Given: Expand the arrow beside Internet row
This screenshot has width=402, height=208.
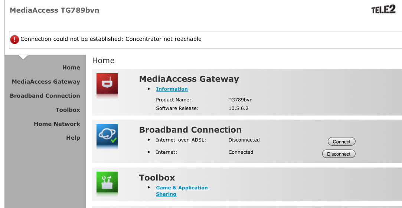Looking at the screenshot, I should pos(149,152).
